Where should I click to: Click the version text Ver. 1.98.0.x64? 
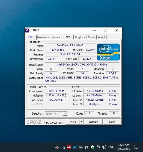(54, 123)
